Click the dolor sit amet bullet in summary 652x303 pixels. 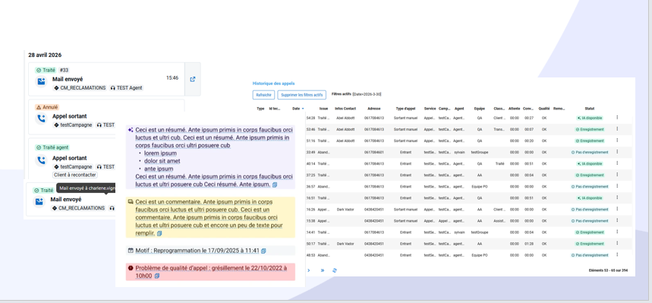click(162, 161)
